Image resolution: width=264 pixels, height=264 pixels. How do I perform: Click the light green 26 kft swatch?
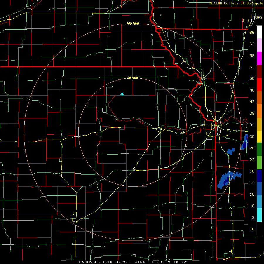[x=259, y=163]
